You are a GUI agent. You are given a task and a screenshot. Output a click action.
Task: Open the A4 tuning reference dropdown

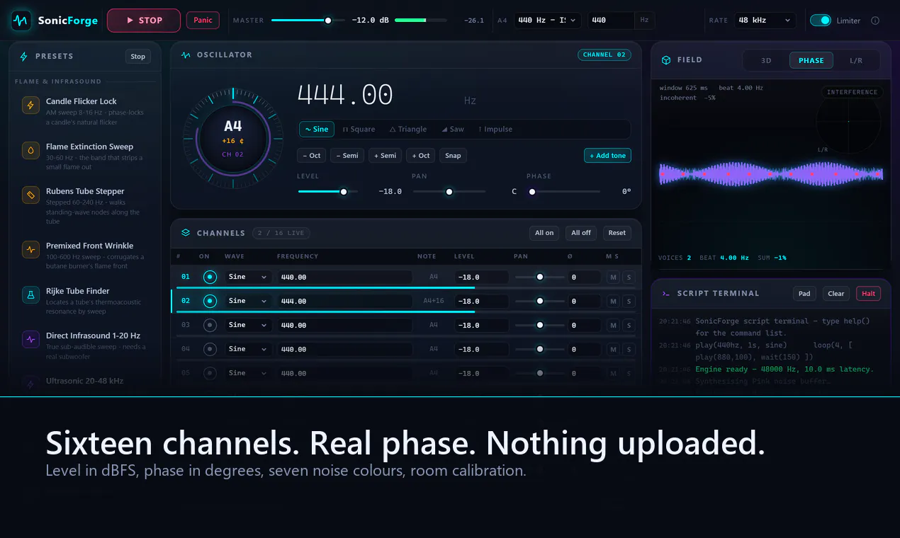[x=548, y=21]
